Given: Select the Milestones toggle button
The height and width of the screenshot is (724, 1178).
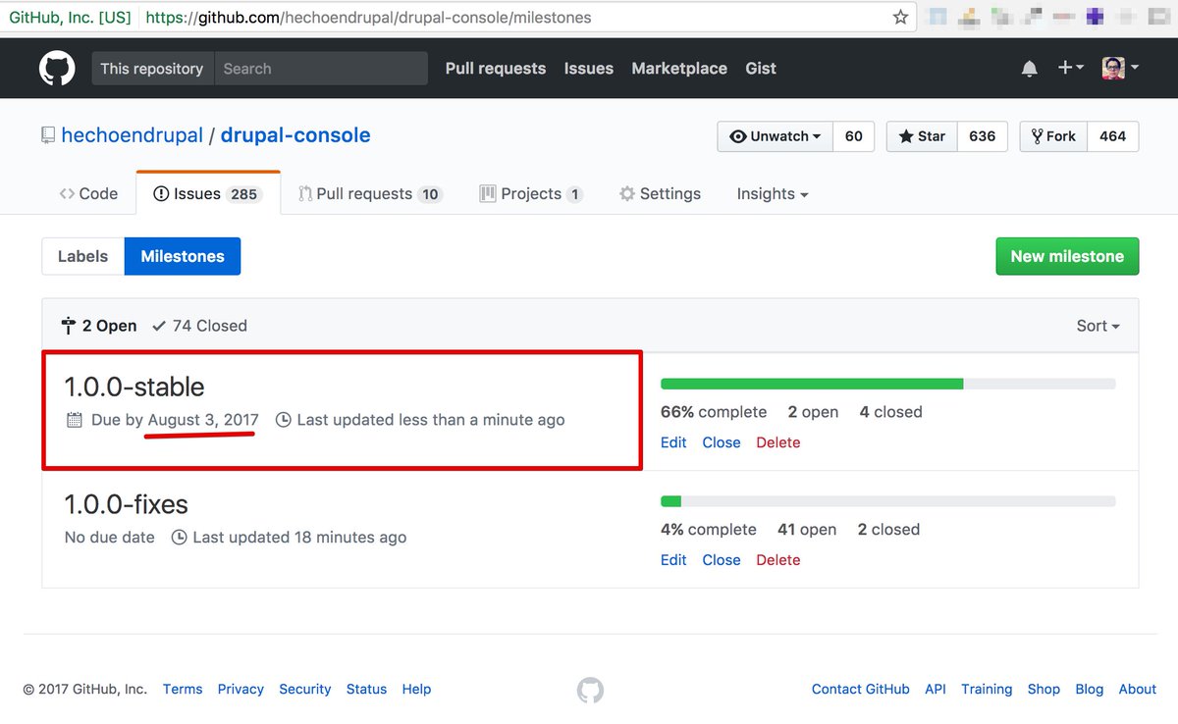Looking at the screenshot, I should 183,256.
